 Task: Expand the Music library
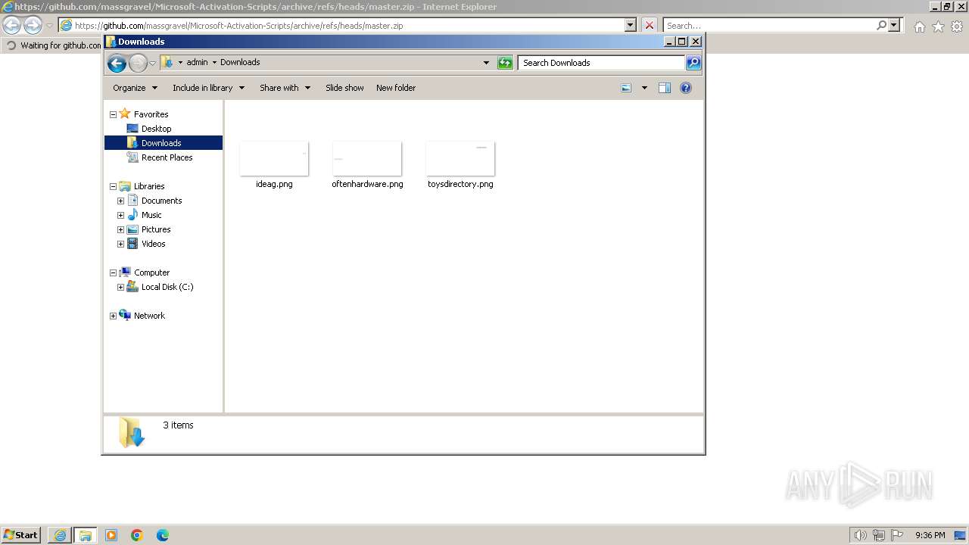click(x=120, y=215)
